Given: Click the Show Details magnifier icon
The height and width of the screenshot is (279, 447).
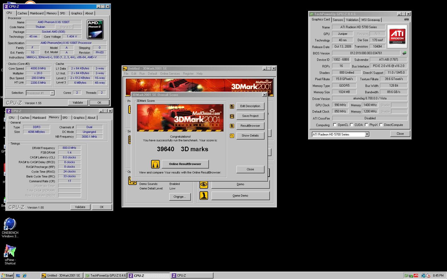Looking at the screenshot, I should (x=232, y=136).
